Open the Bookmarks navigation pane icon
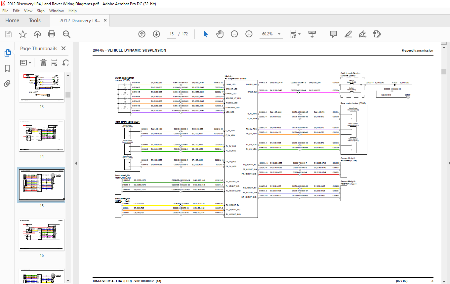 coord(7,68)
